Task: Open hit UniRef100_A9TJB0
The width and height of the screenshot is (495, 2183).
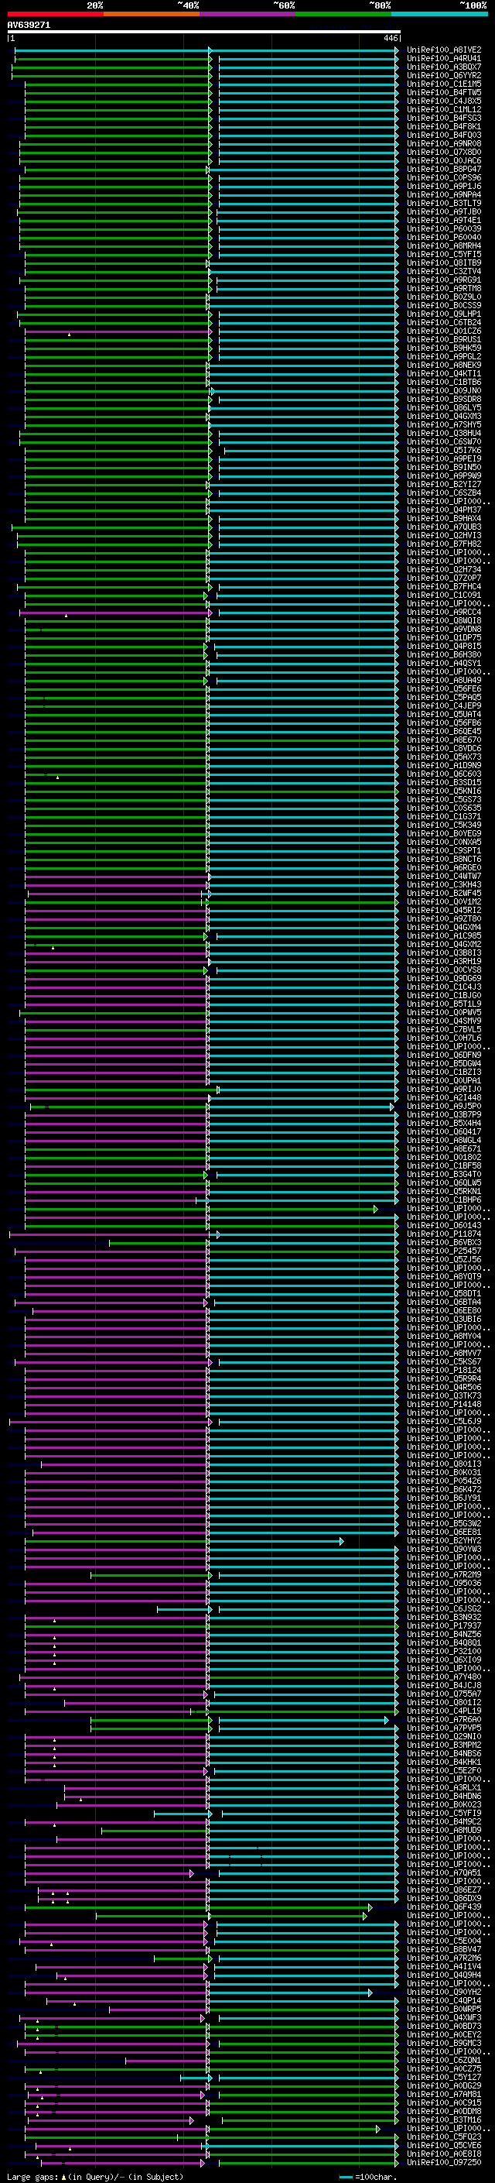Action: 444,212
